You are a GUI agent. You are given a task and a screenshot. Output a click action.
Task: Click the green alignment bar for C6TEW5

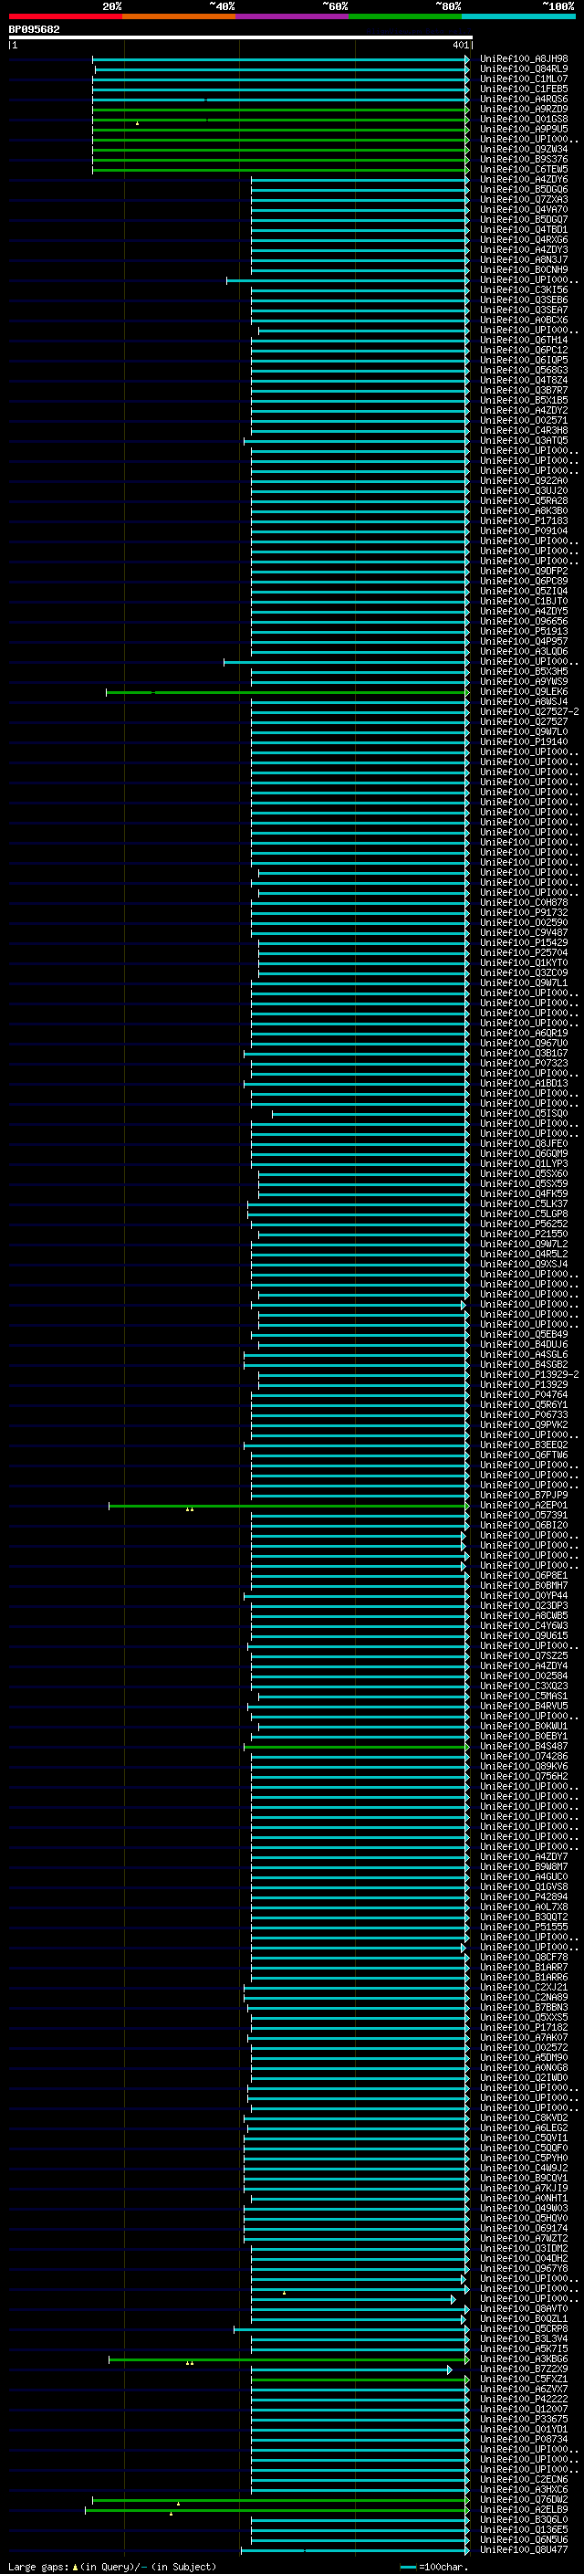[280, 170]
